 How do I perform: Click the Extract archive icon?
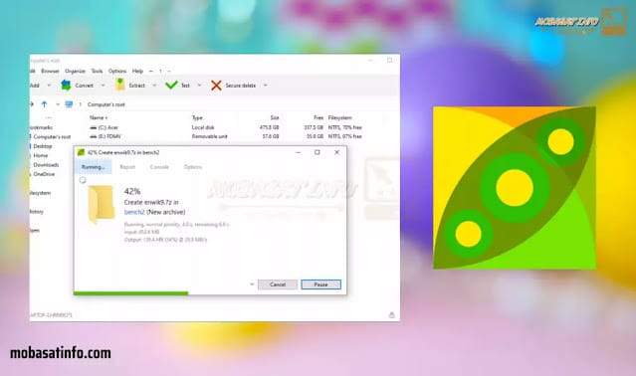tap(120, 85)
